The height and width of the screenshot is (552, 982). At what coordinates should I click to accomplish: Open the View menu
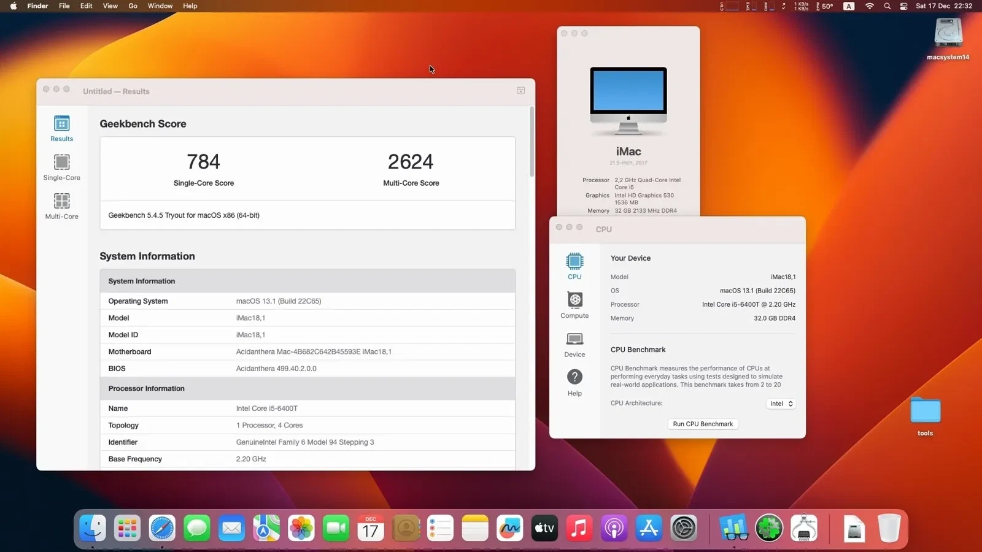coord(110,6)
